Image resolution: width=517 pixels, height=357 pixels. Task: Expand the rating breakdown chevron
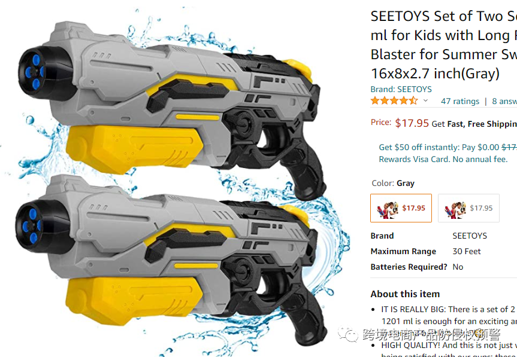tap(426, 101)
